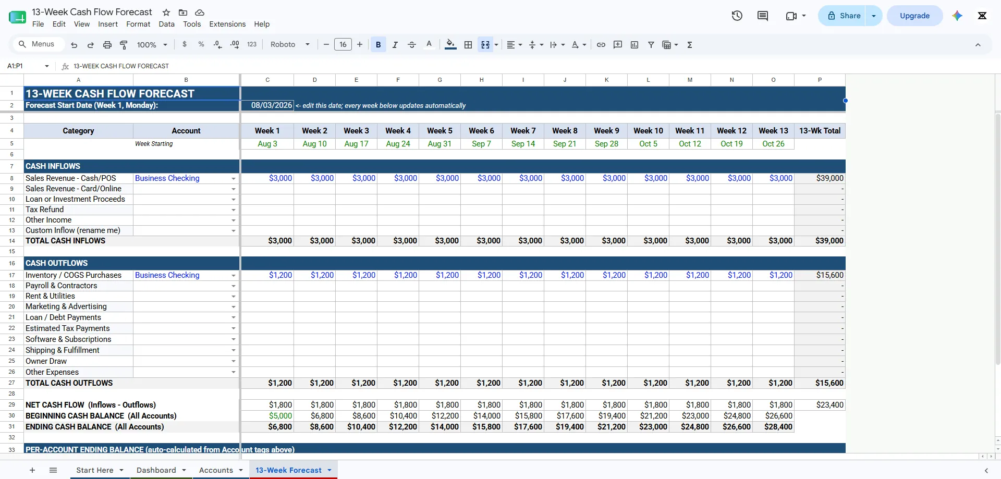Open version history clock icon
Viewport: 1001px width, 479px height.
737,16
